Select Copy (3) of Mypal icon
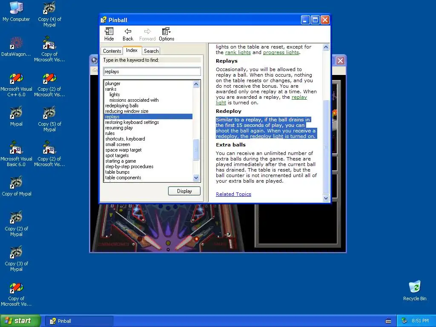Image resolution: width=436 pixels, height=327 pixels. click(x=16, y=258)
